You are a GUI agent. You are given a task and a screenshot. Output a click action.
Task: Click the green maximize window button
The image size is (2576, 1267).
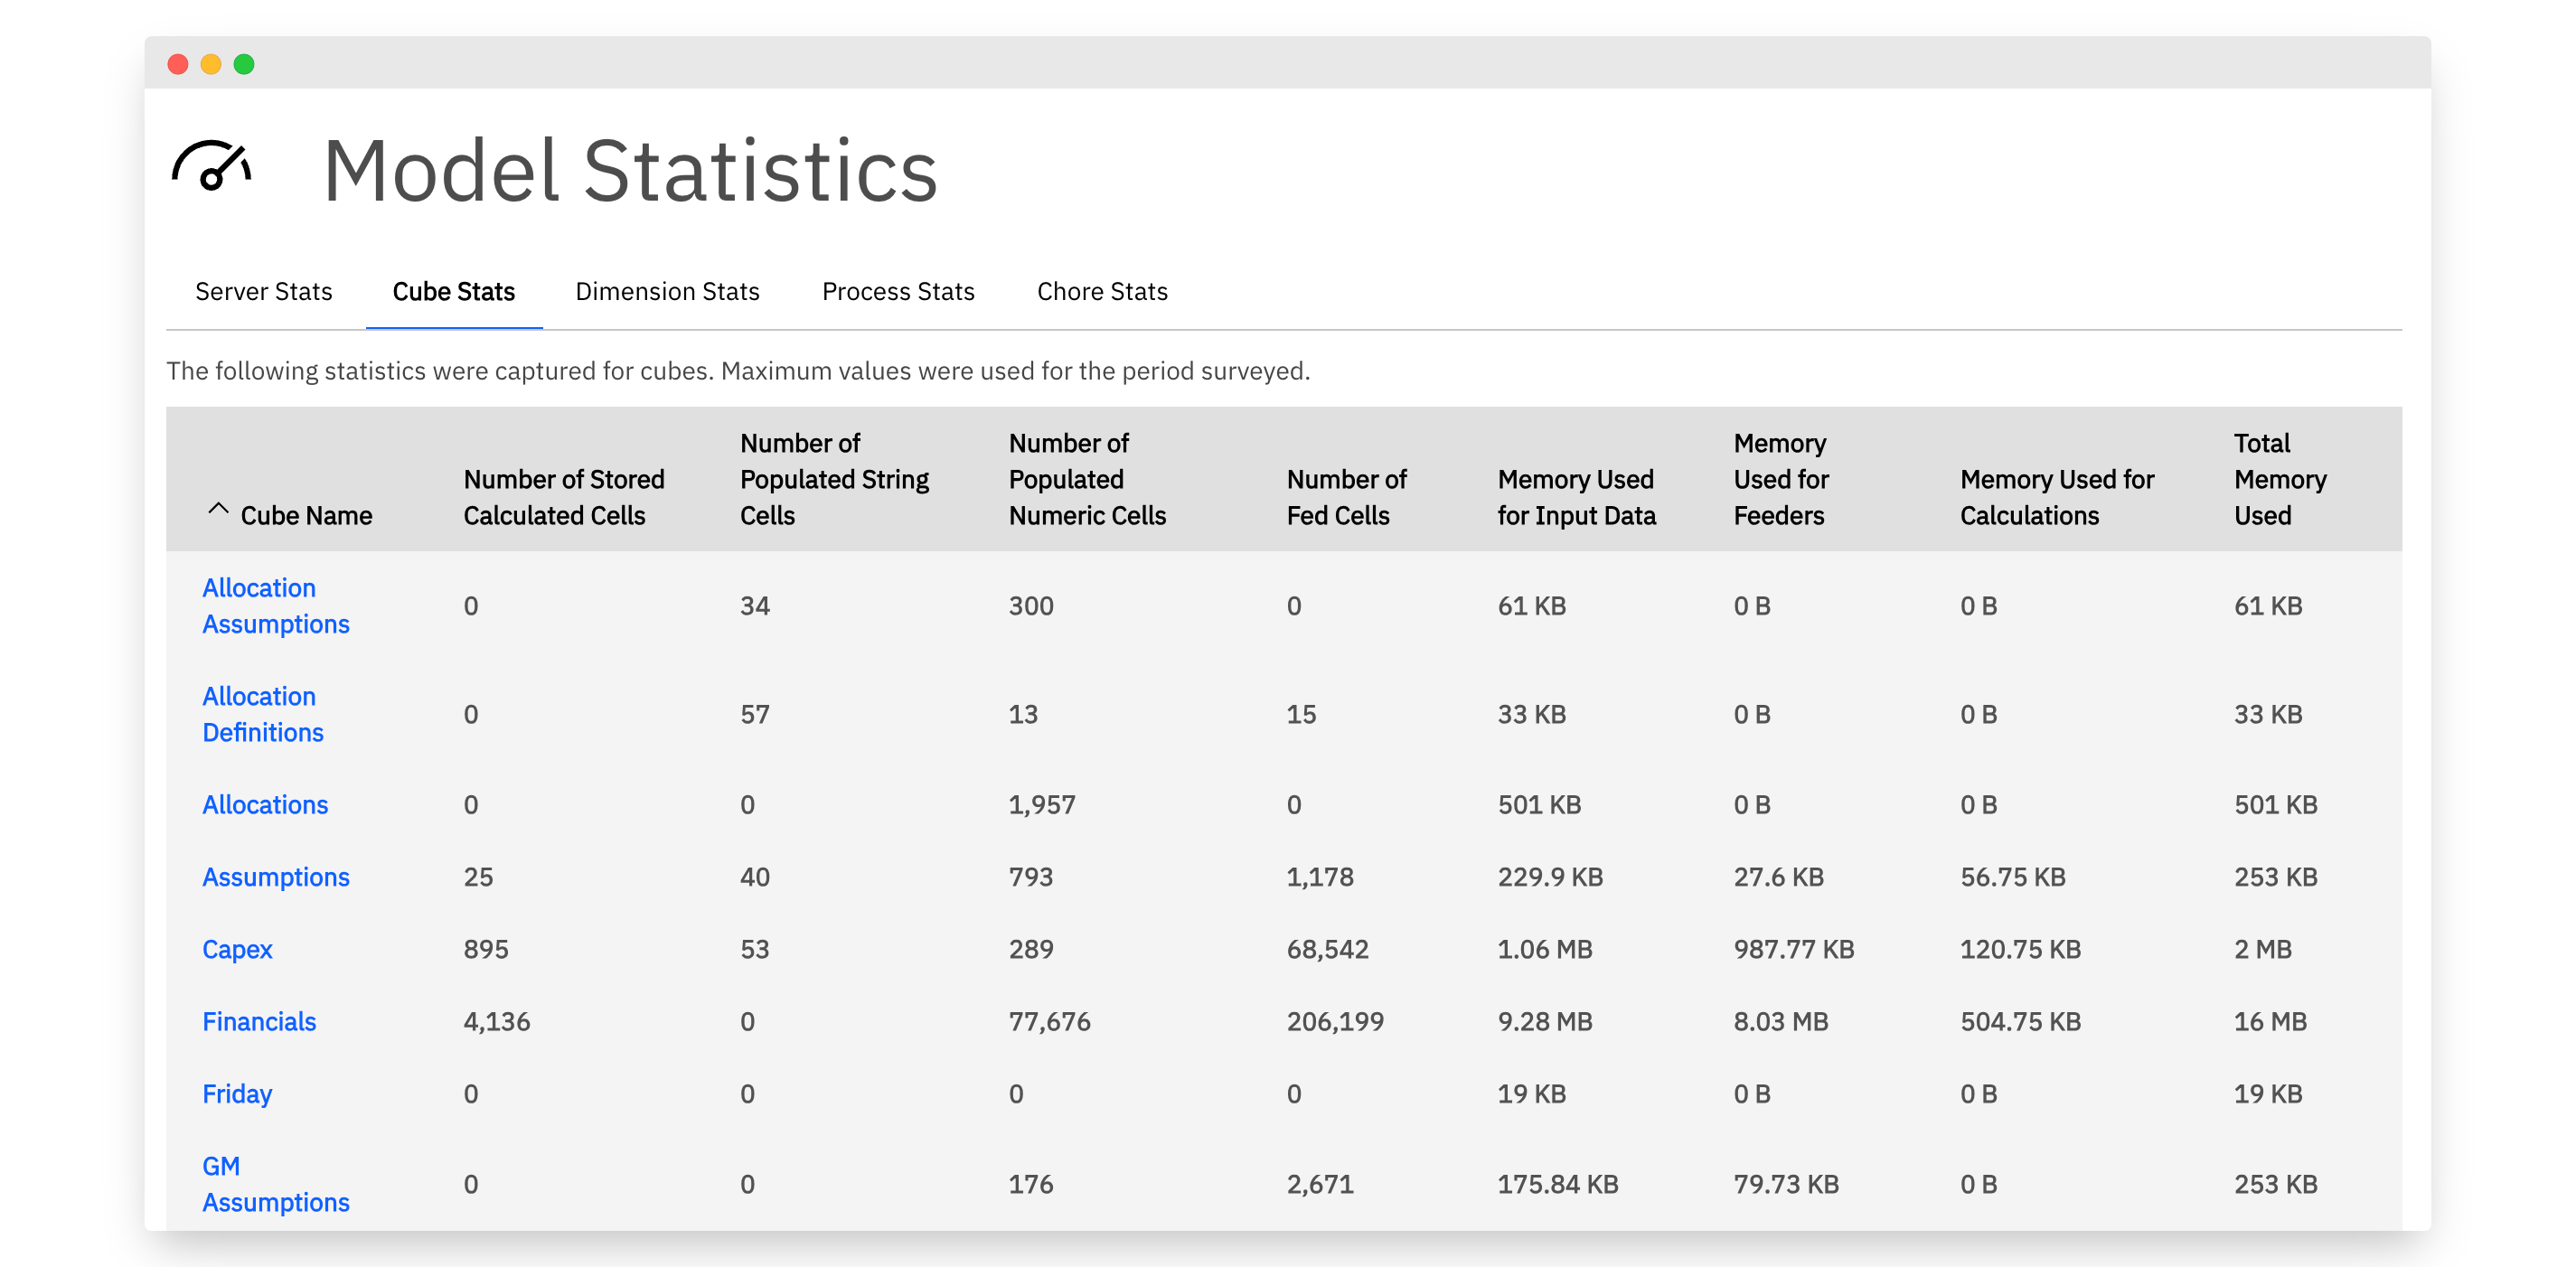[x=244, y=65]
